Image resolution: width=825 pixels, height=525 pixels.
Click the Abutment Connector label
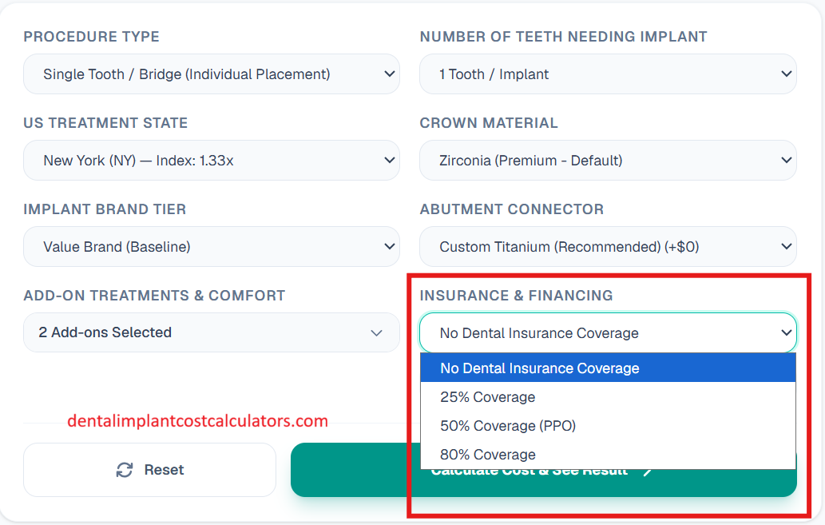click(x=512, y=209)
